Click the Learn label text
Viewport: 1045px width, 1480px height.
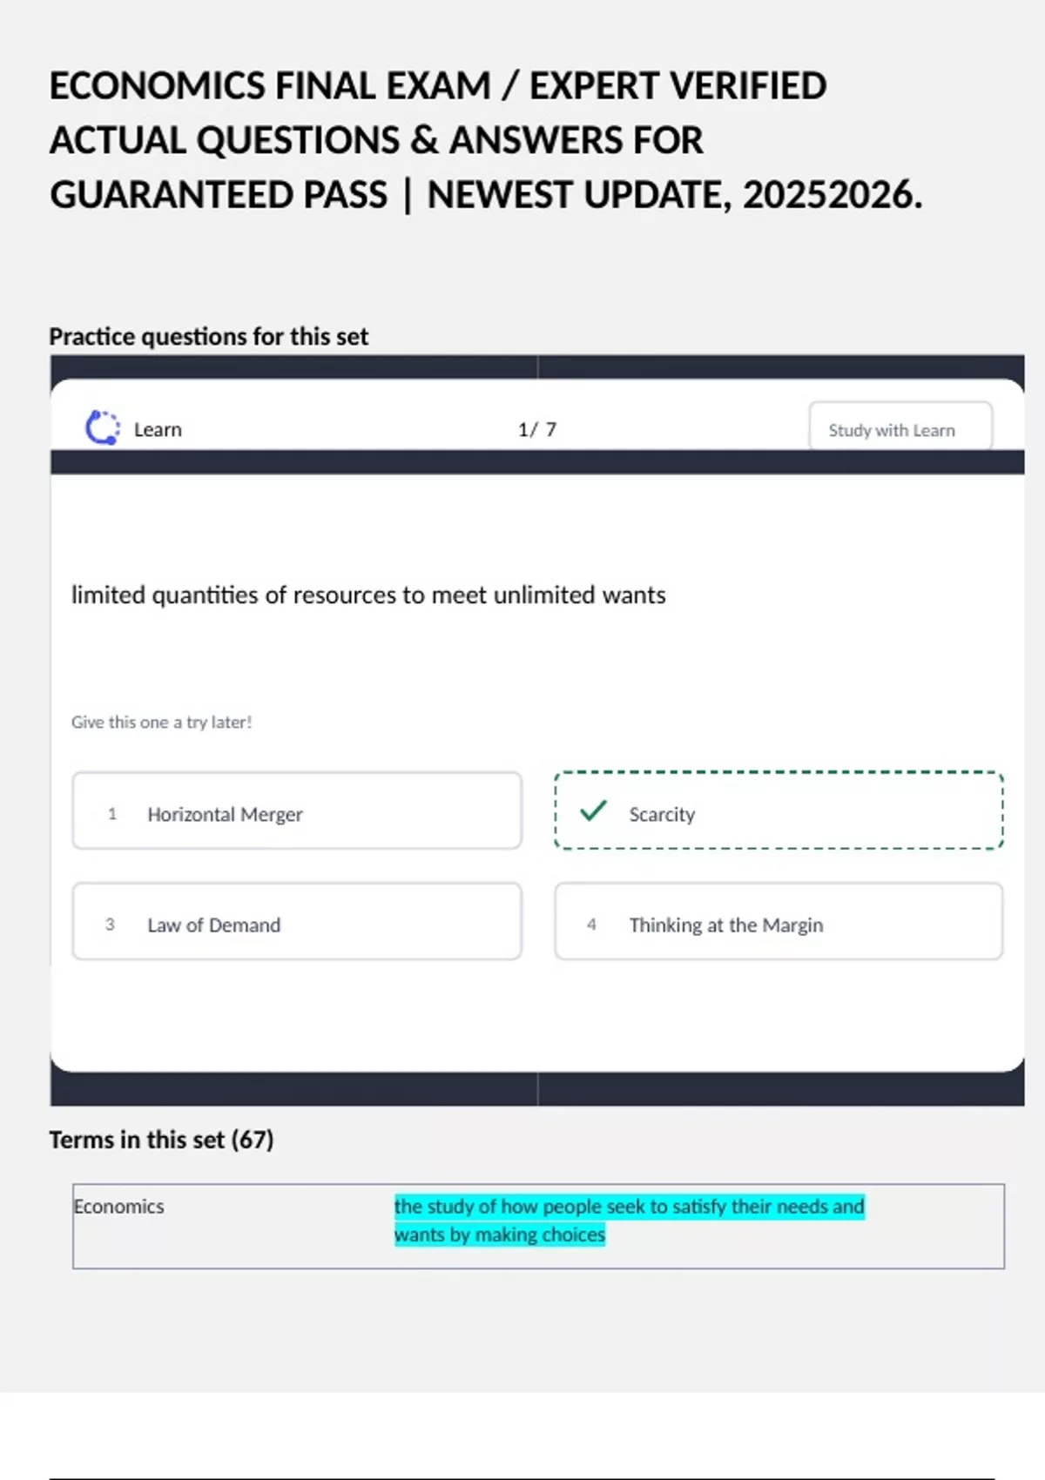158,430
